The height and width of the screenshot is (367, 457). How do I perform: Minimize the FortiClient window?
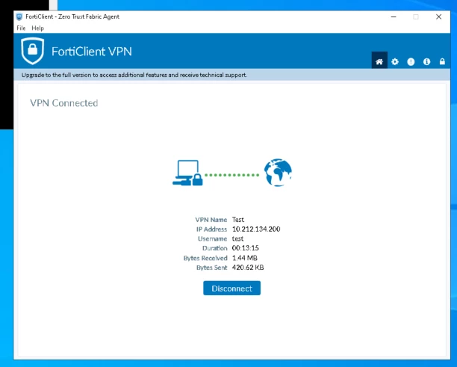(394, 17)
